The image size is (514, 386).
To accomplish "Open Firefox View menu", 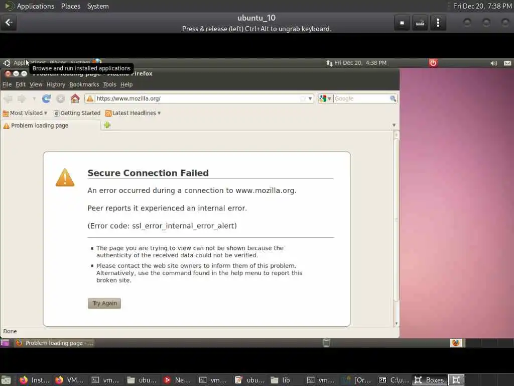I will pyautogui.click(x=36, y=84).
